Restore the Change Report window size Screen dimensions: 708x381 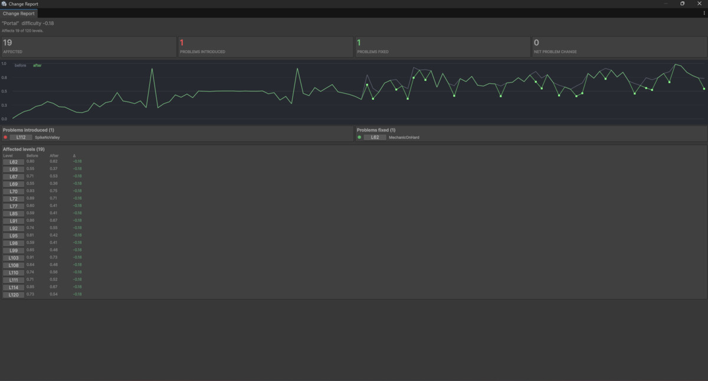tap(683, 4)
